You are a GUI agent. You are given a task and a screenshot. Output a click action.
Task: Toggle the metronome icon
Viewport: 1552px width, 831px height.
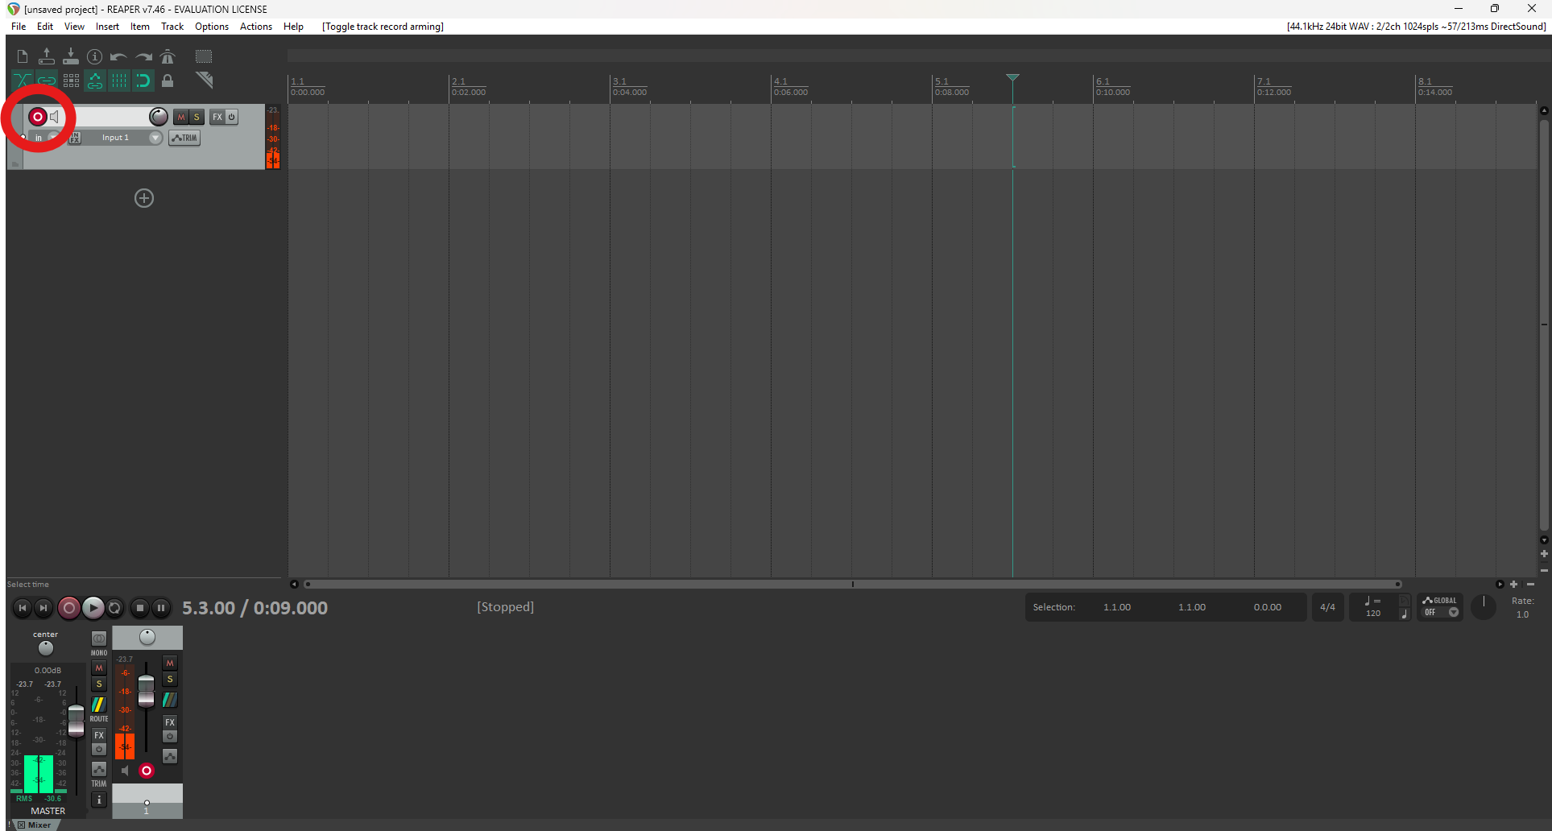pos(168,56)
